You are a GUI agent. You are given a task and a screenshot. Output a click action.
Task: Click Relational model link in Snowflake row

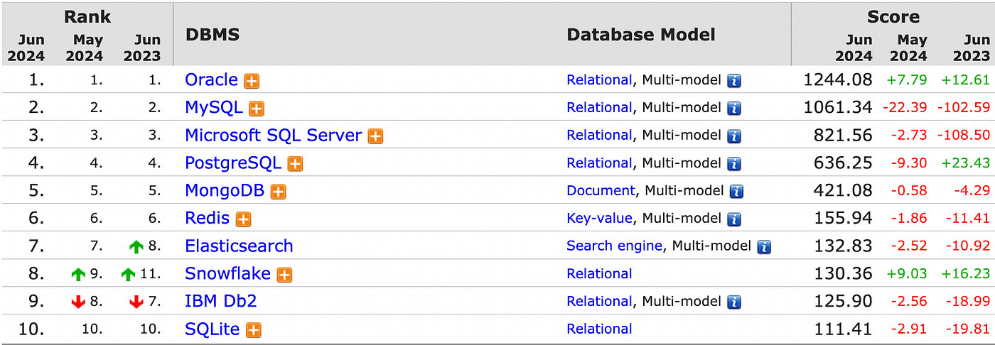point(599,274)
